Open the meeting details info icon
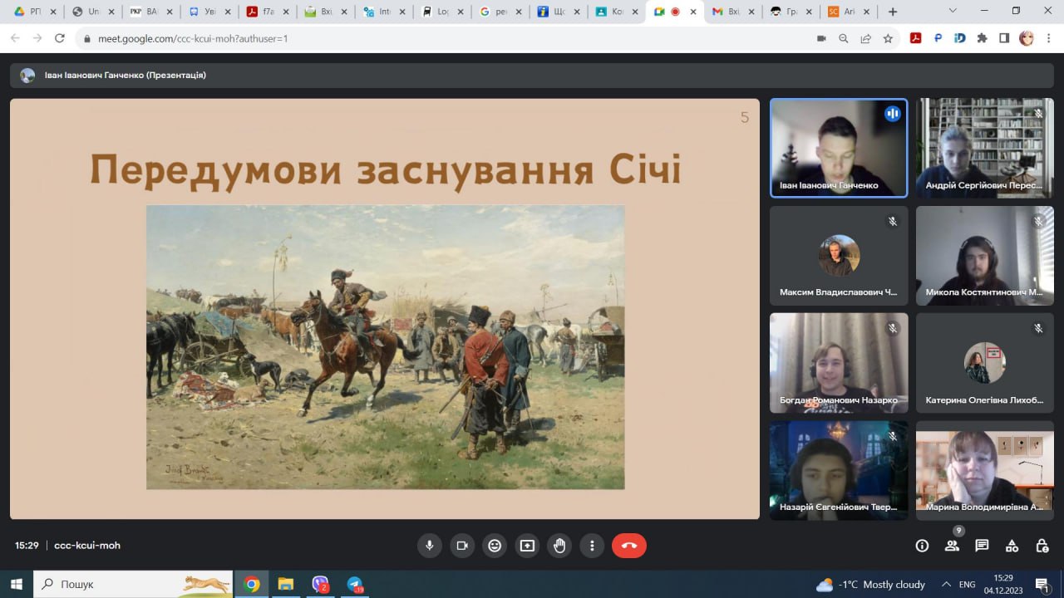 point(922,546)
